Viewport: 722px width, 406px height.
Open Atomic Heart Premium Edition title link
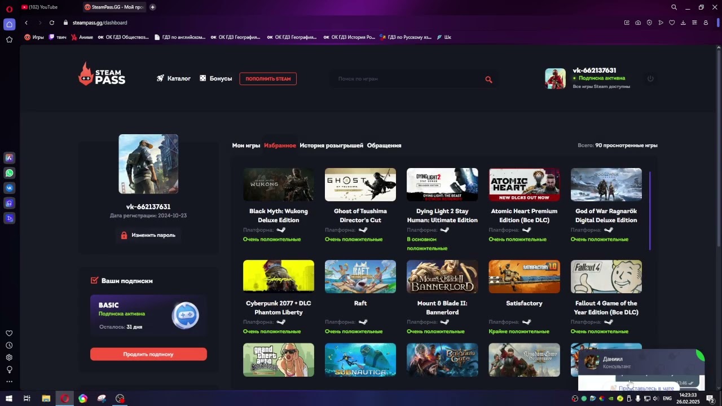click(x=524, y=215)
